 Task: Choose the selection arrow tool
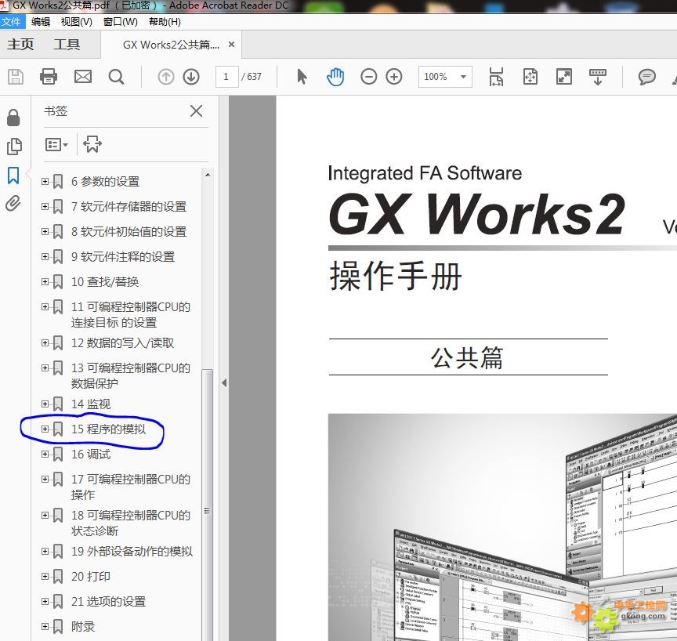tap(302, 77)
